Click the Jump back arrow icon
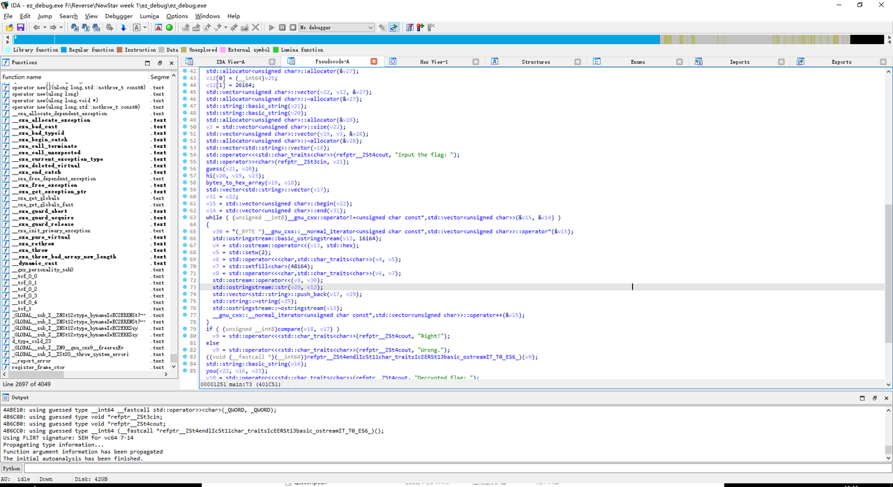Screen dimensions: 893x487 tap(36, 27)
